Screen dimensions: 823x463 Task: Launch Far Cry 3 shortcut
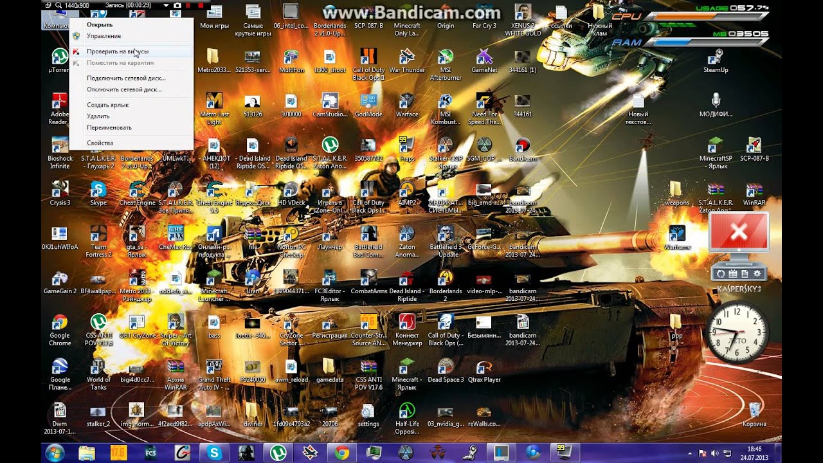pyautogui.click(x=484, y=16)
